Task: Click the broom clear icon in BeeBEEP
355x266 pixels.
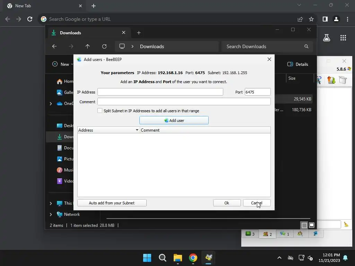Action: pyautogui.click(x=346, y=224)
